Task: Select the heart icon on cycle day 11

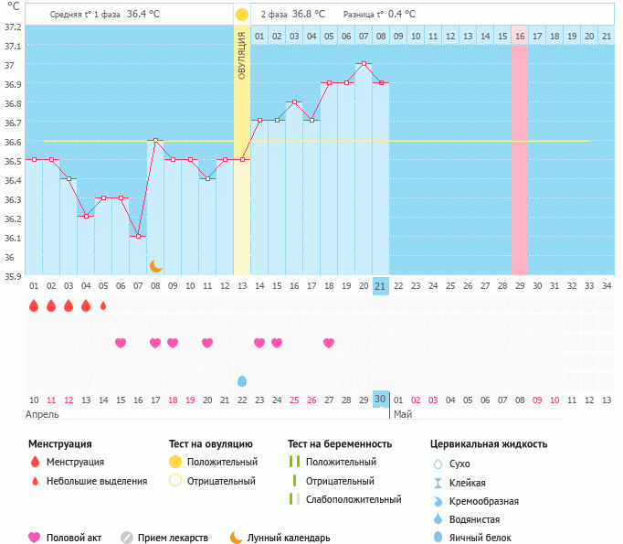Action: click(207, 343)
